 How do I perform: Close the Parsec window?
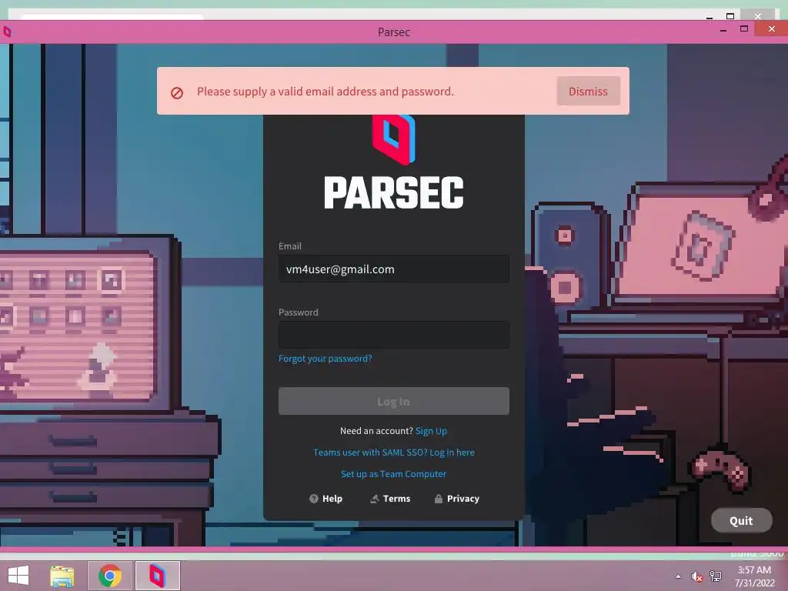pyautogui.click(x=771, y=29)
